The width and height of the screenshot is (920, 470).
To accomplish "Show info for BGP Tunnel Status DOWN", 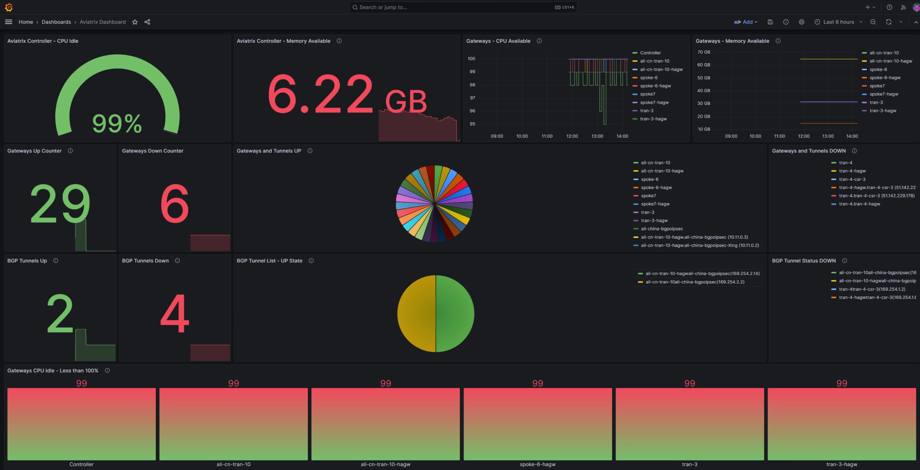I will (844, 261).
